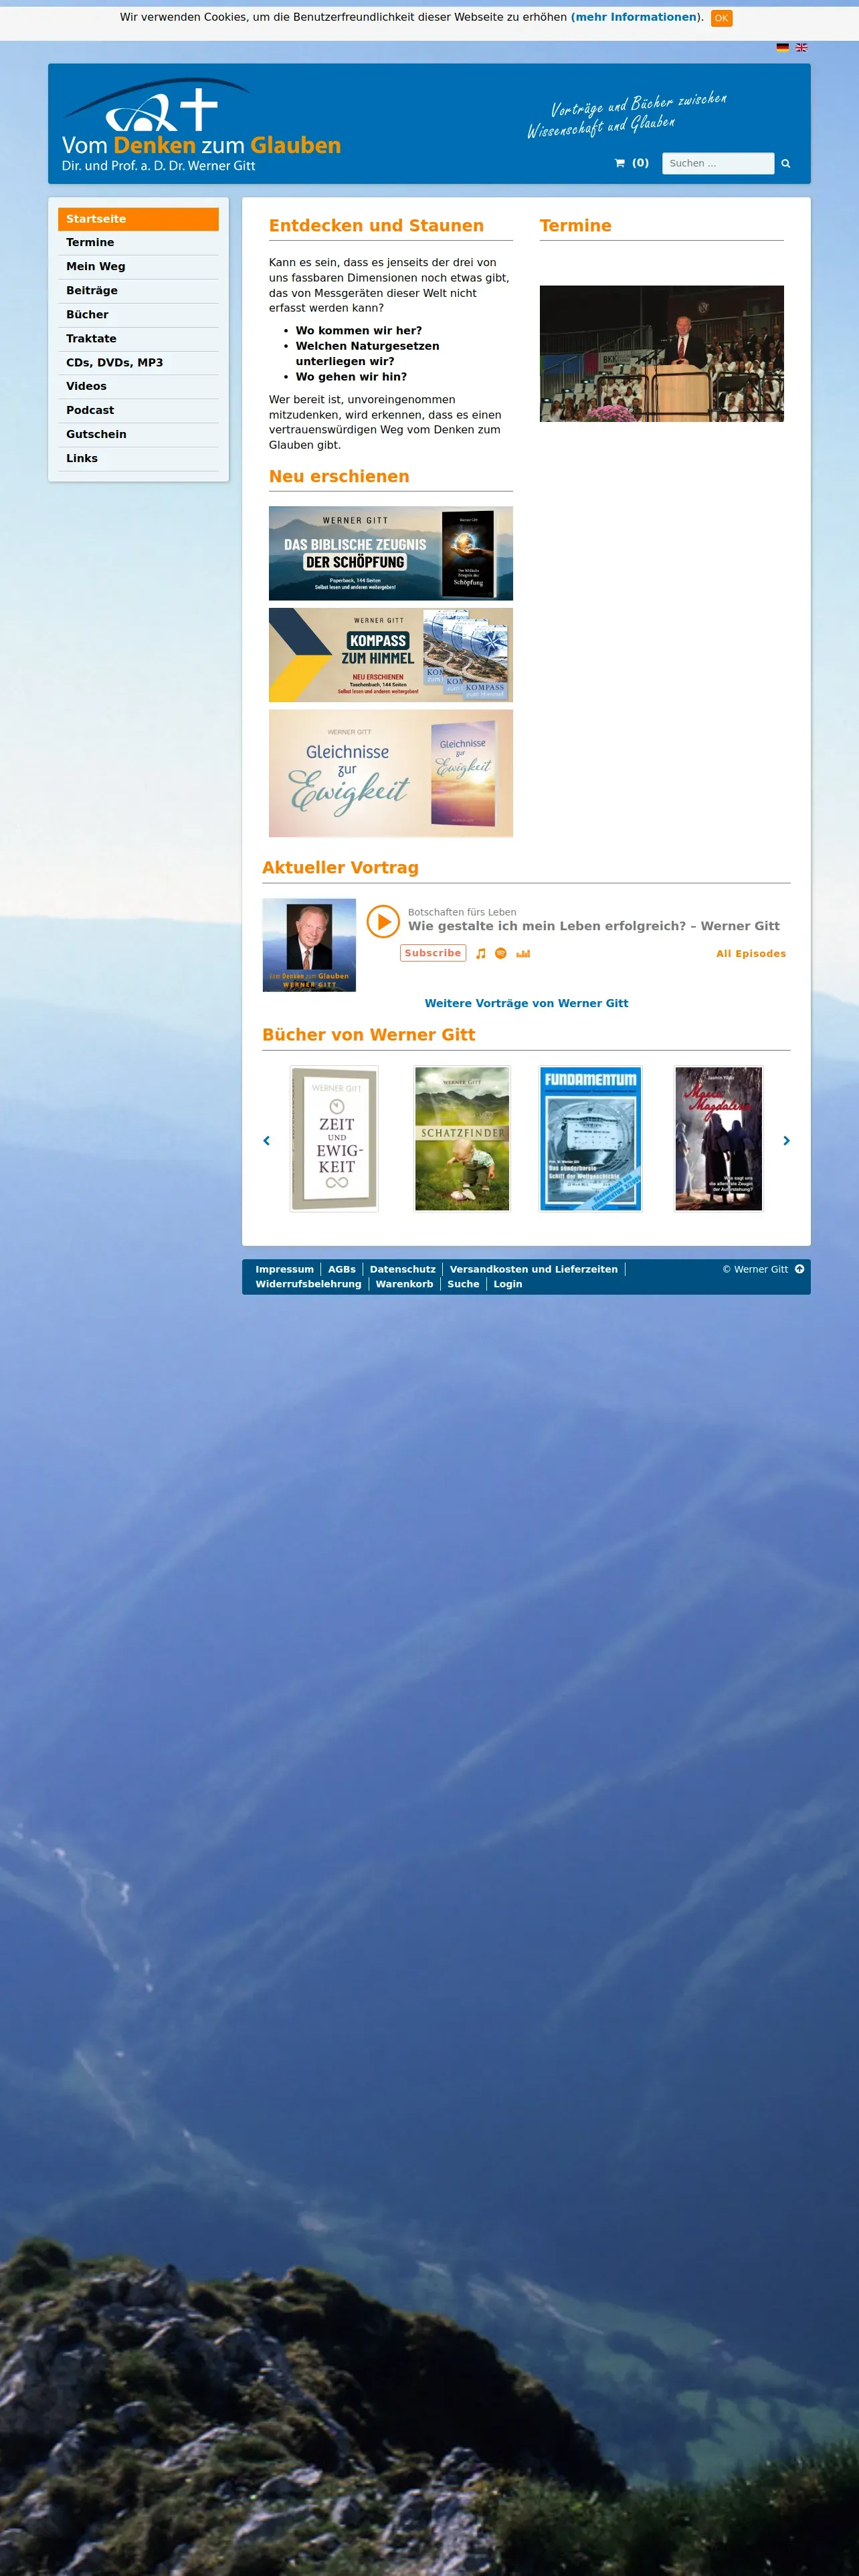Open Bücher in the sidebar
Screen dimensions: 859x2576
(x=138, y=315)
